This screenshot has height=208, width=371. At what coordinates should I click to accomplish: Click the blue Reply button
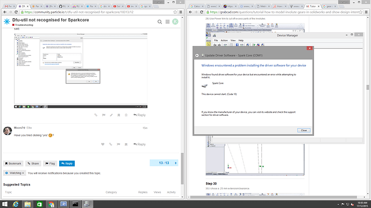pyautogui.click(x=67, y=164)
